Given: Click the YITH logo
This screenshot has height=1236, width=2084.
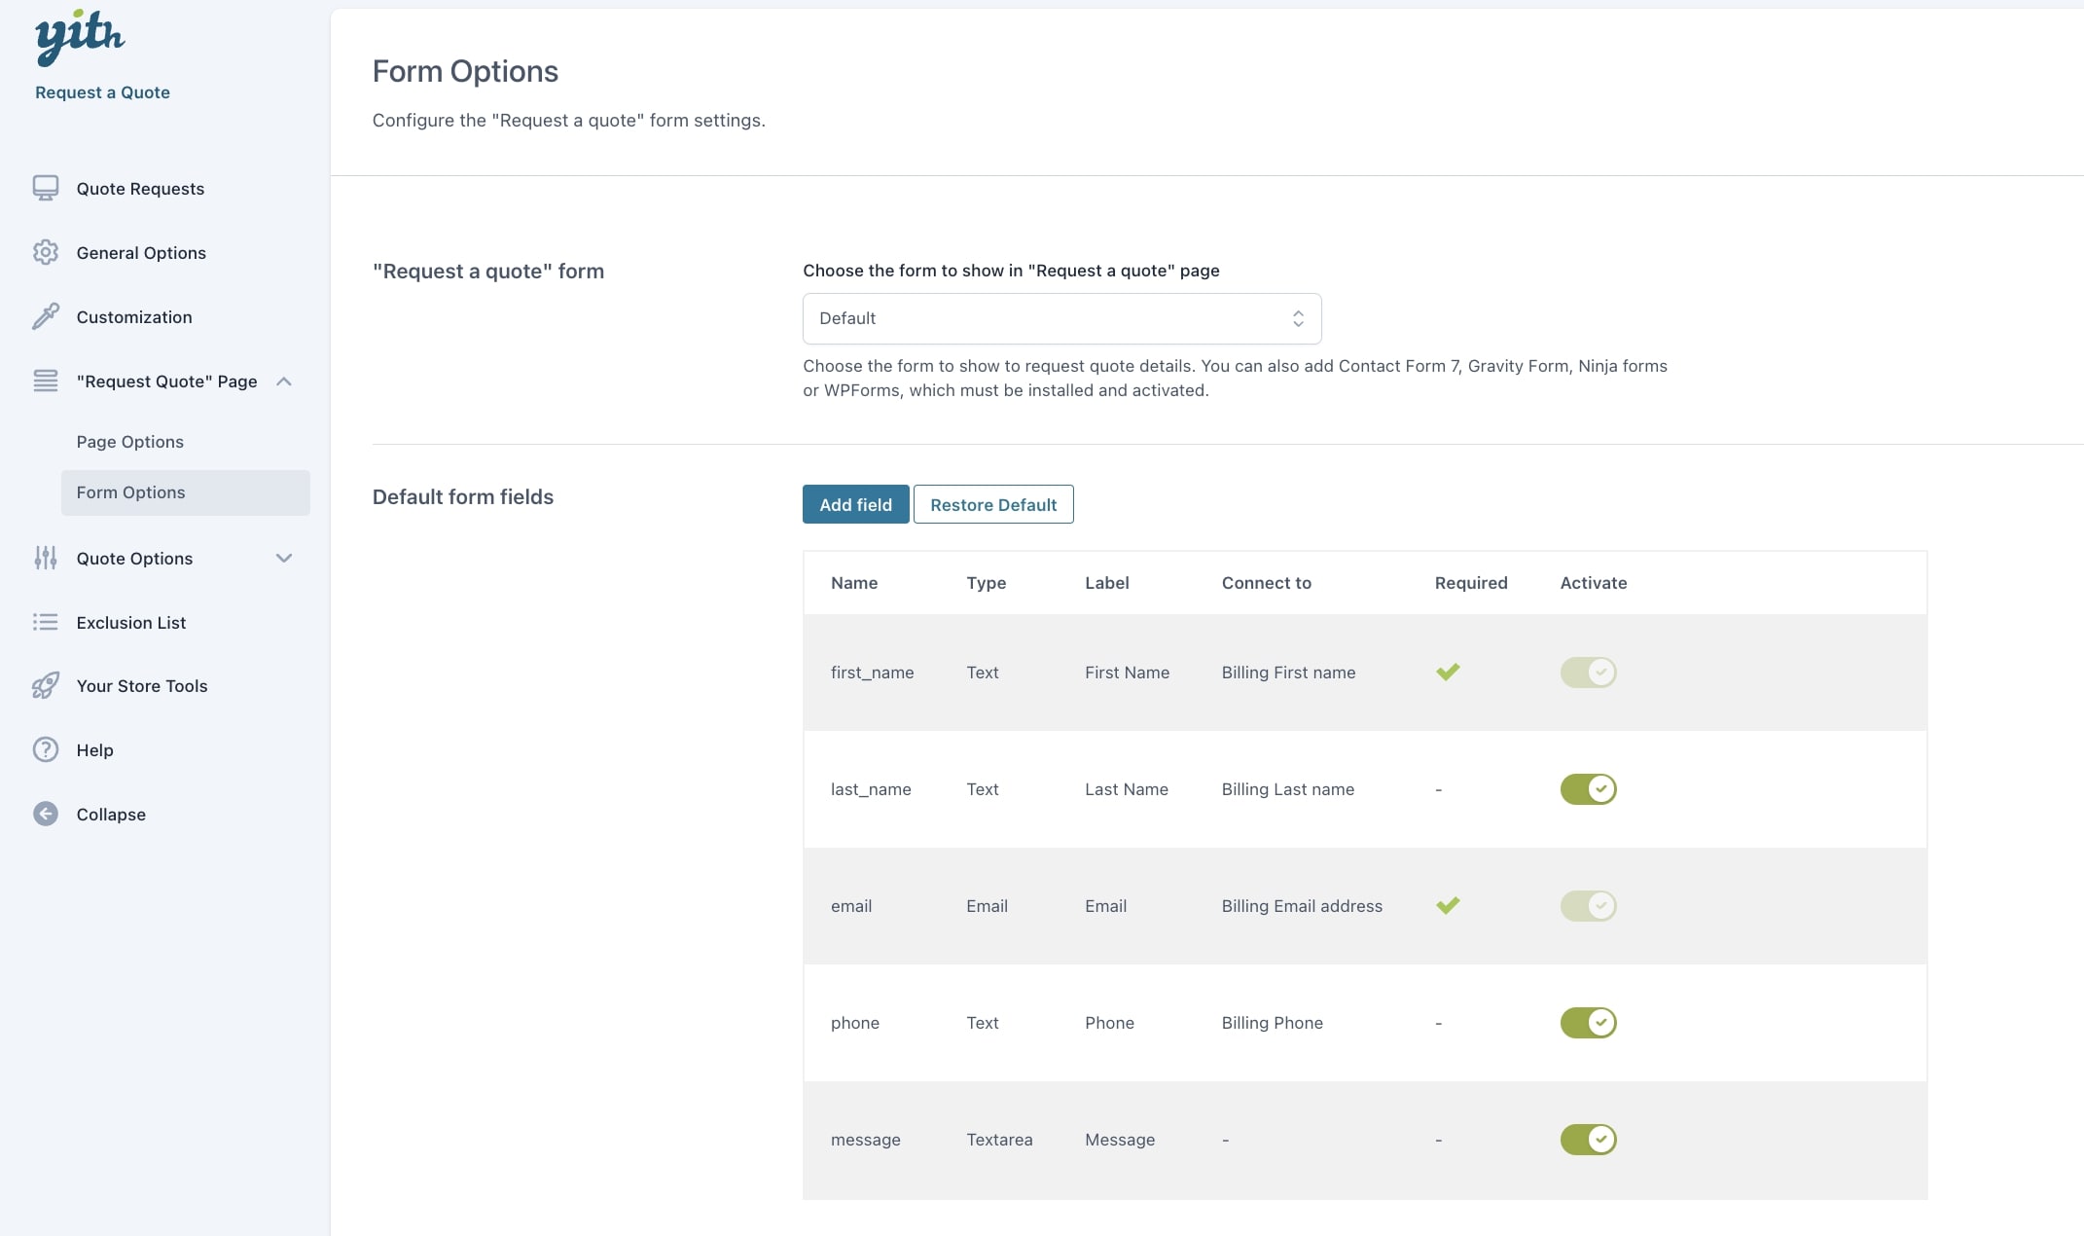Looking at the screenshot, I should [80, 38].
